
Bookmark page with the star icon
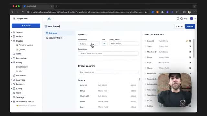[146, 12]
